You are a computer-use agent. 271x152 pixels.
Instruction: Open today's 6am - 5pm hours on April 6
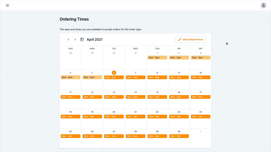coord(114,77)
